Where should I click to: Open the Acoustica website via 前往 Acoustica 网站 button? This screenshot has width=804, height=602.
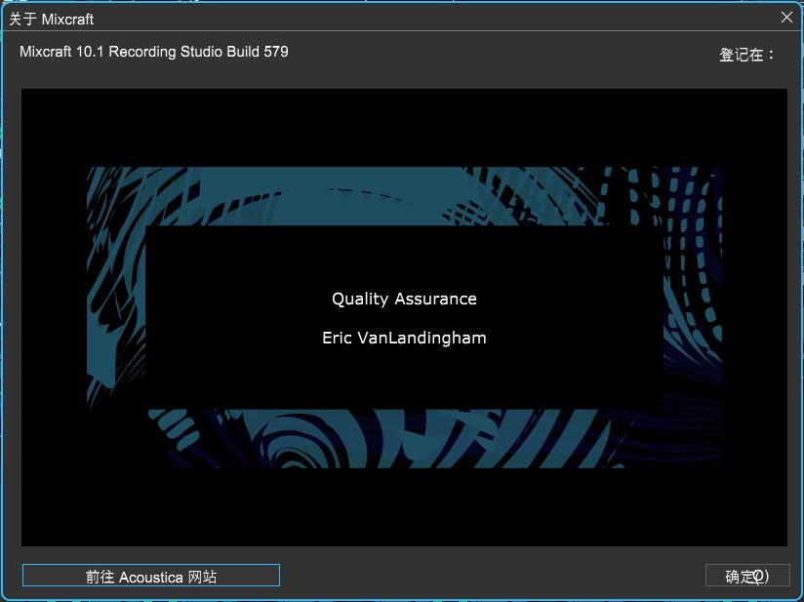[150, 576]
